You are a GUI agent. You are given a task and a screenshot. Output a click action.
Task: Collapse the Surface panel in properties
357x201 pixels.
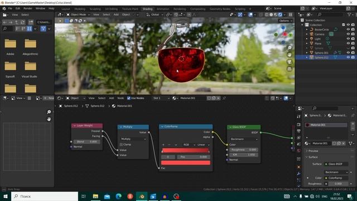312,157
